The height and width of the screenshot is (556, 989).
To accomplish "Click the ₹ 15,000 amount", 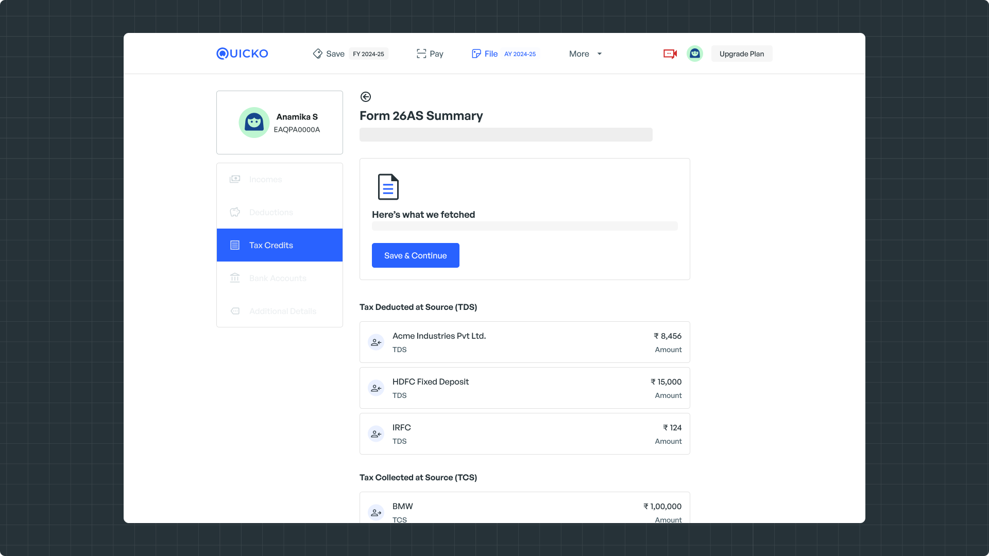I will 666,381.
